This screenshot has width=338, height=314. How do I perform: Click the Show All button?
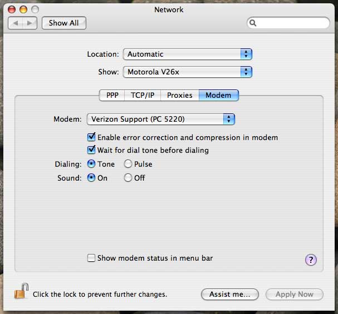[x=64, y=23]
